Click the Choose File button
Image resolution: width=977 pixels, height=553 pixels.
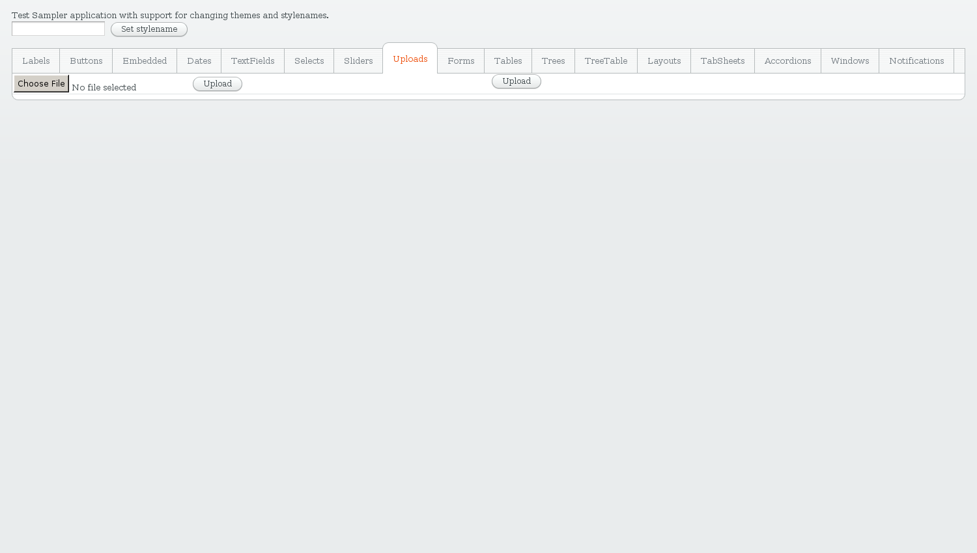pos(42,83)
